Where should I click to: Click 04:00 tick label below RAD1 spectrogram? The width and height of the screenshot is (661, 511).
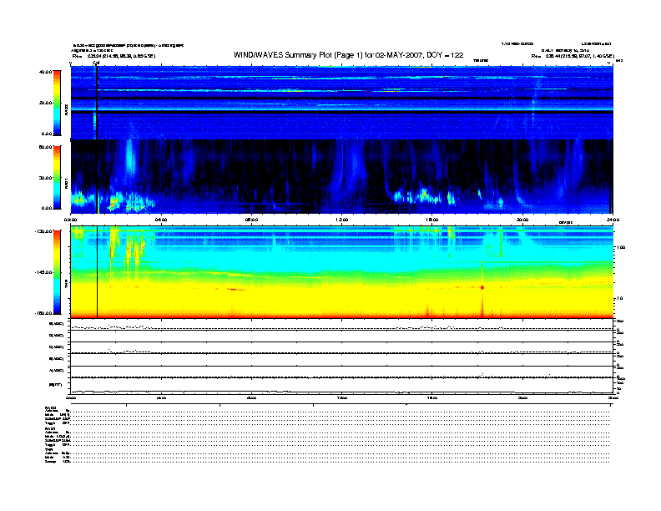pos(161,220)
